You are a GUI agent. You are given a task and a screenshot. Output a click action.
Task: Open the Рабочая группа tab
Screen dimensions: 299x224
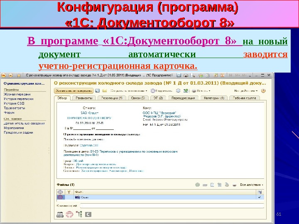point(244,98)
